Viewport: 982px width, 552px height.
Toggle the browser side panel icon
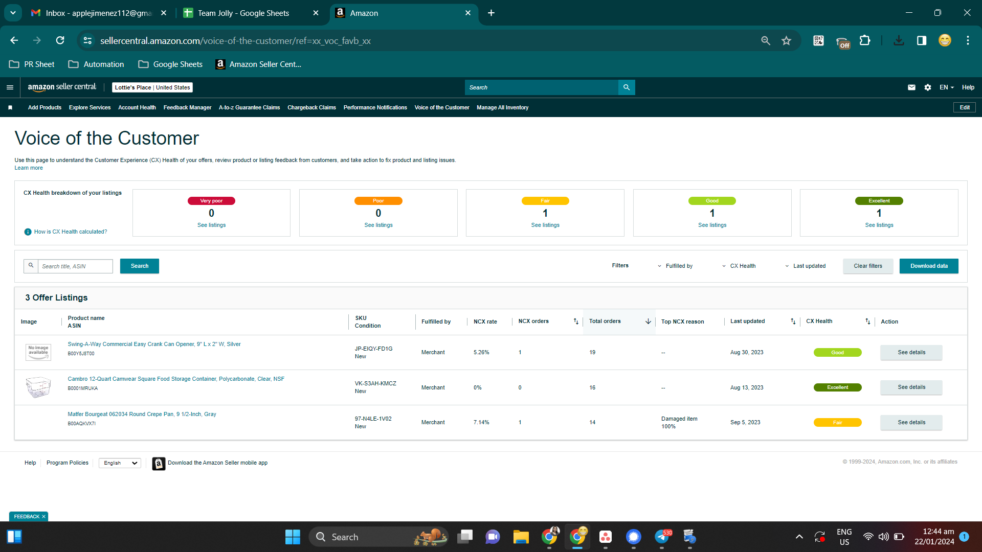(922, 40)
